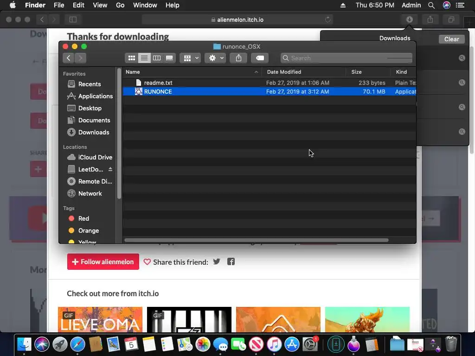Image resolution: width=475 pixels, height=356 pixels.
Task: Switch Finder to column view
Action: (x=157, y=58)
